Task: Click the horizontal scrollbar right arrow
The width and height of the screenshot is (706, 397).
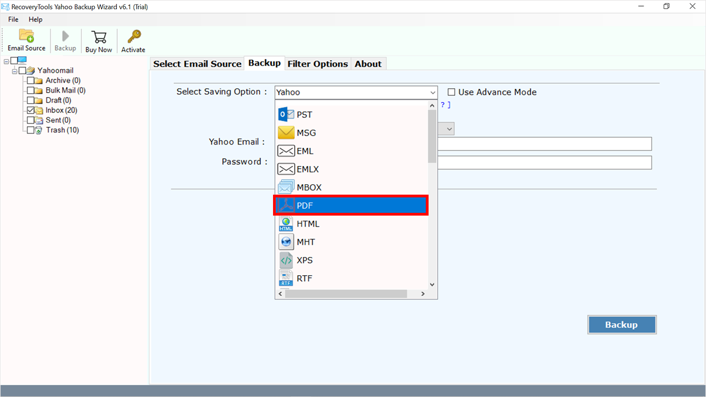Action: click(423, 294)
